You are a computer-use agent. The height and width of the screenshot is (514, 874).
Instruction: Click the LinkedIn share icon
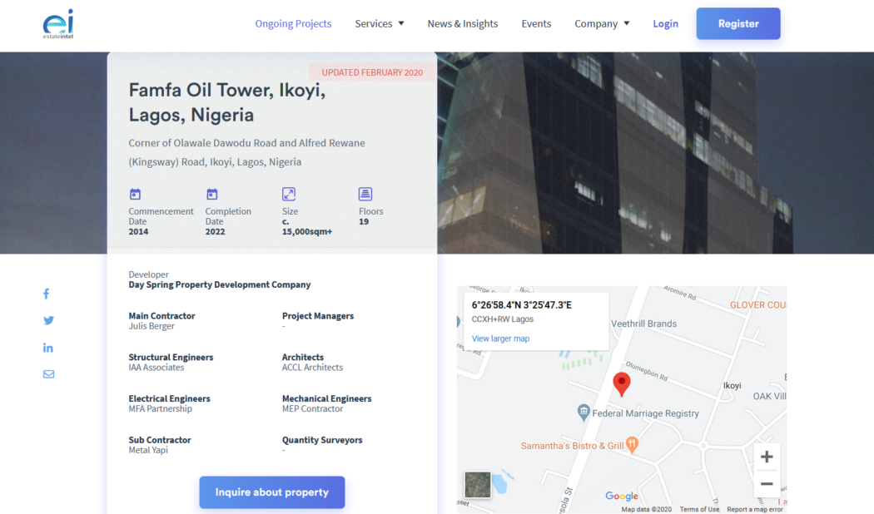pyautogui.click(x=48, y=347)
